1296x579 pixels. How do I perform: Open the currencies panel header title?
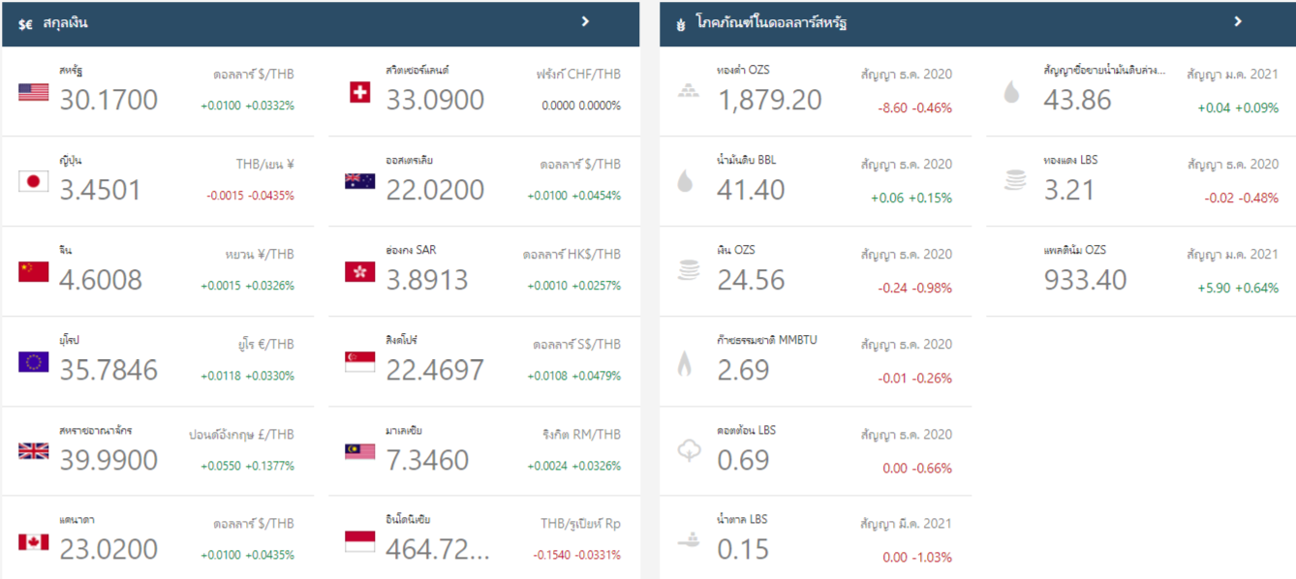pyautogui.click(x=65, y=23)
